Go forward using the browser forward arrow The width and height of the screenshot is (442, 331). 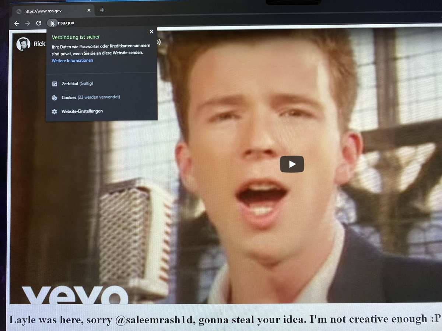pos(28,23)
